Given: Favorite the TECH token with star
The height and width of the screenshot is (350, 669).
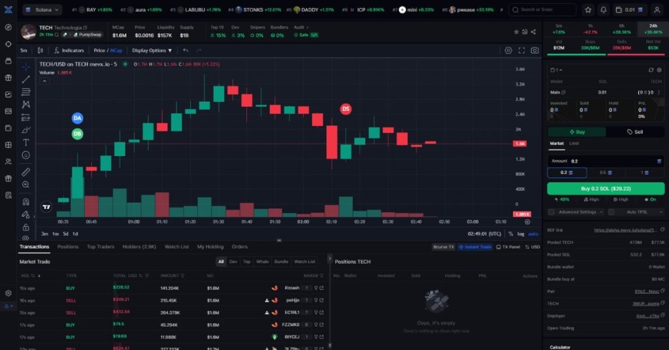Looking at the screenshot, I should [x=516, y=32].
